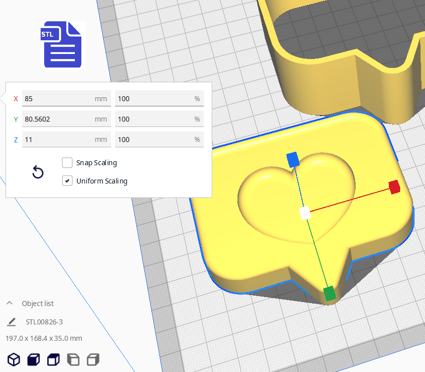Click the blue Z-axis scale handle
Image resolution: width=425 pixels, height=372 pixels.
[293, 160]
